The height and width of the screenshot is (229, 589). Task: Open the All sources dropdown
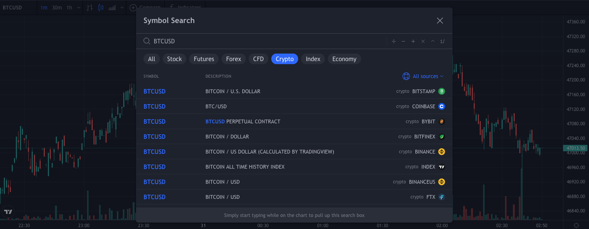point(423,76)
